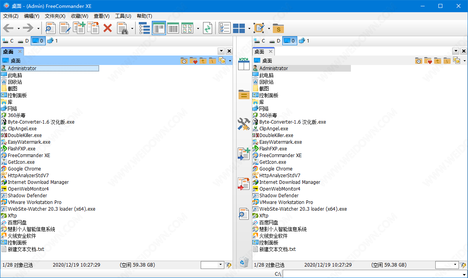468x278 pixels.
Task: Click the equalize folders icon in middle bar
Action: (244, 95)
